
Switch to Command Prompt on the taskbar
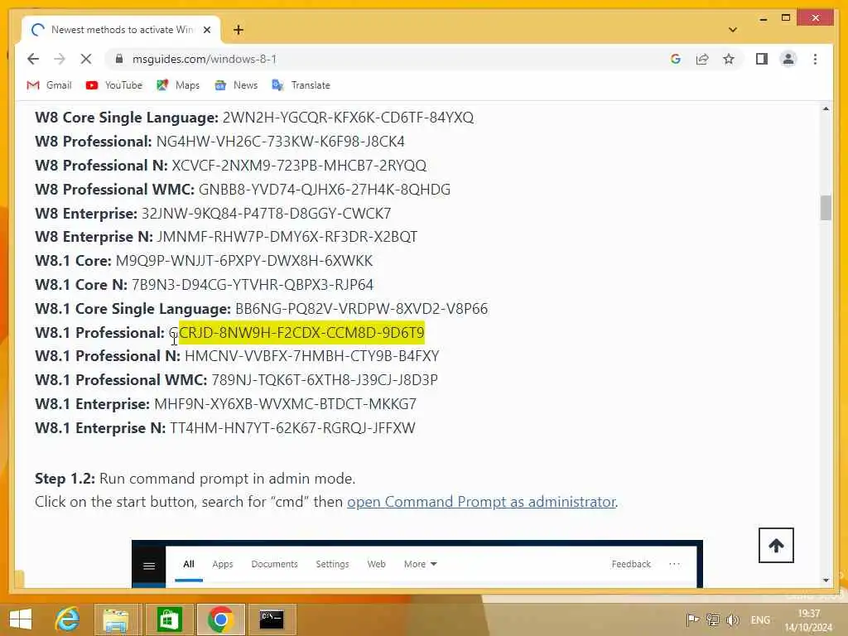[272, 619]
